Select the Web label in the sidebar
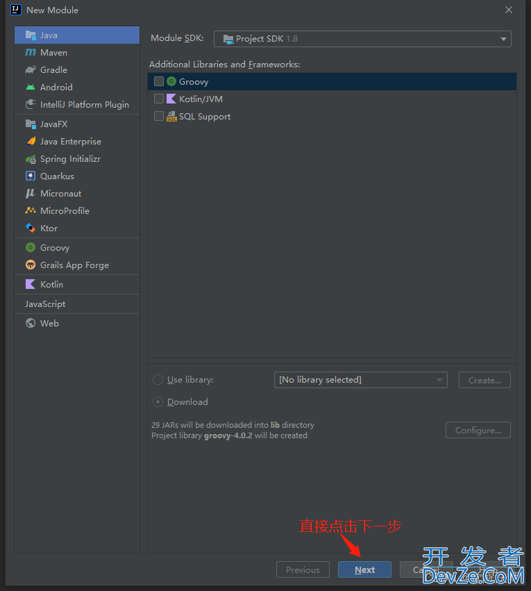Image resolution: width=531 pixels, height=591 pixels. (49, 324)
